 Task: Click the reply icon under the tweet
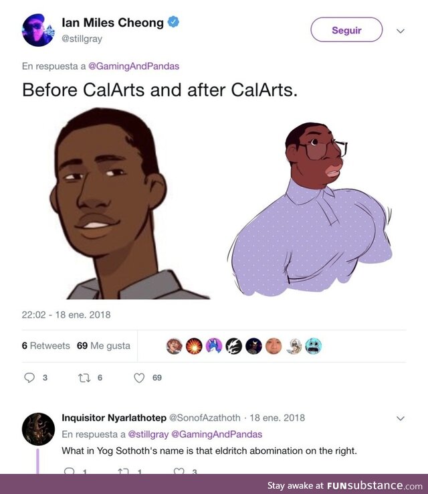pyautogui.click(x=29, y=378)
